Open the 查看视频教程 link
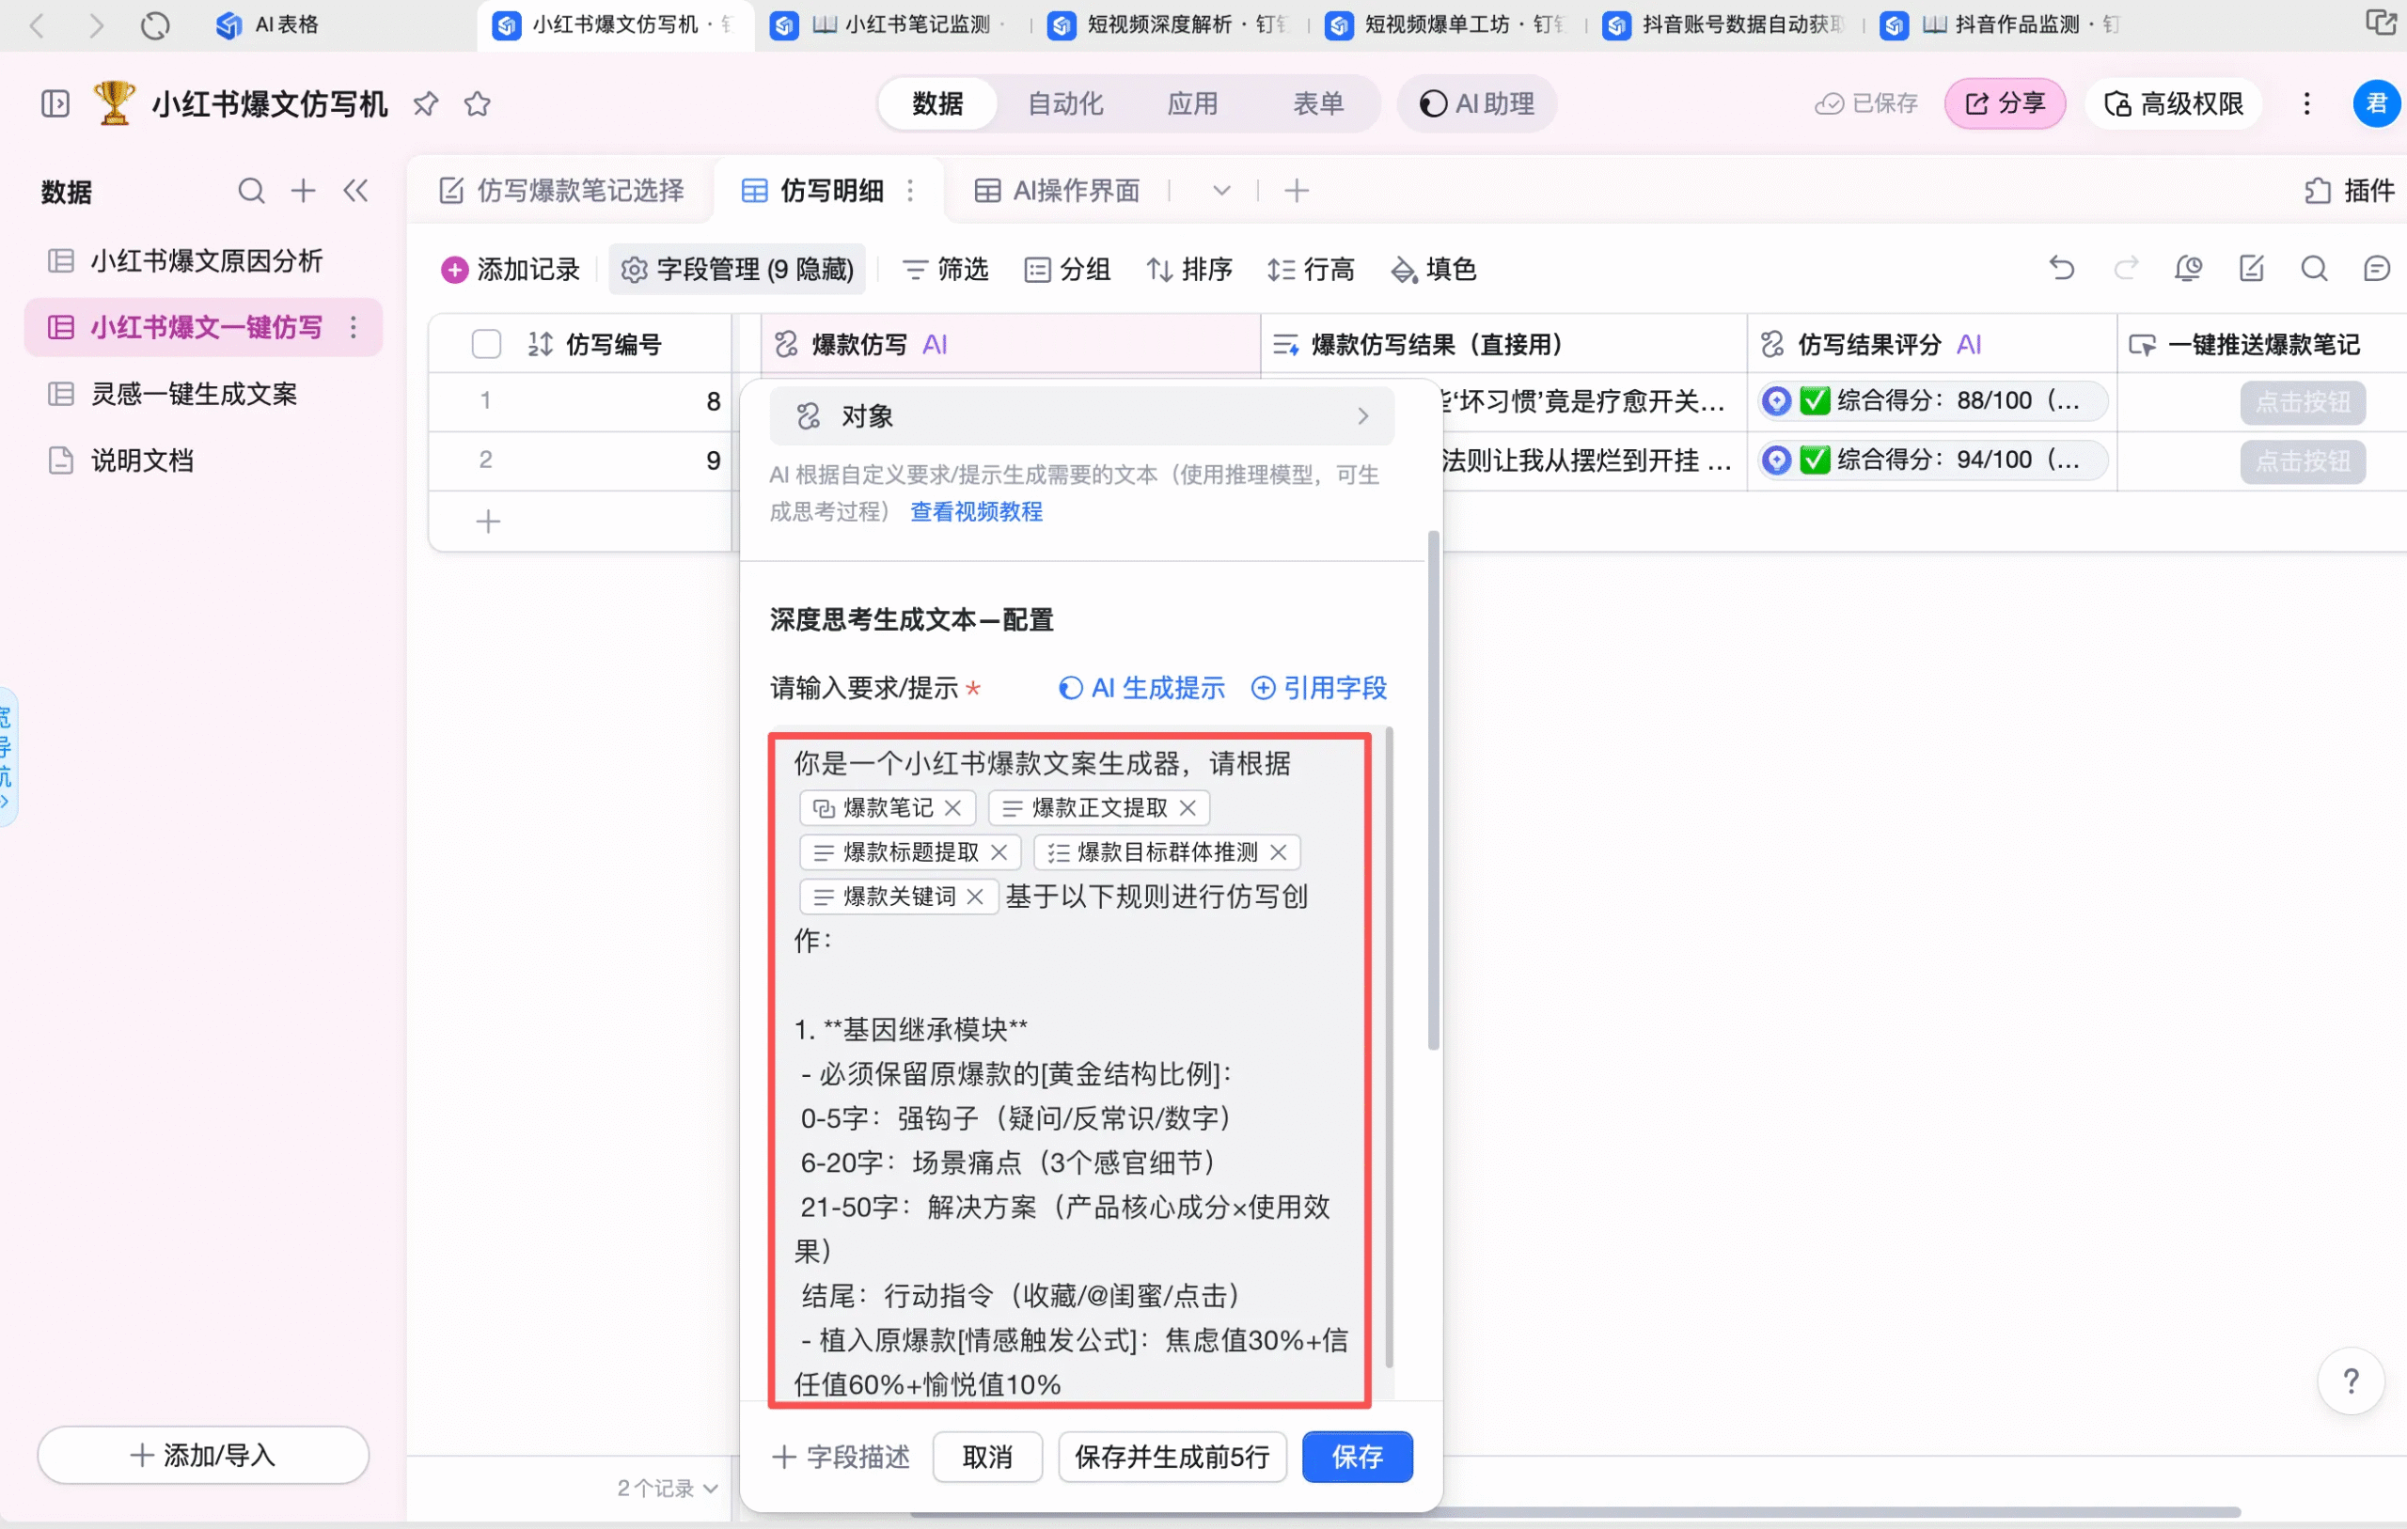The image size is (2407, 1529). 976,511
